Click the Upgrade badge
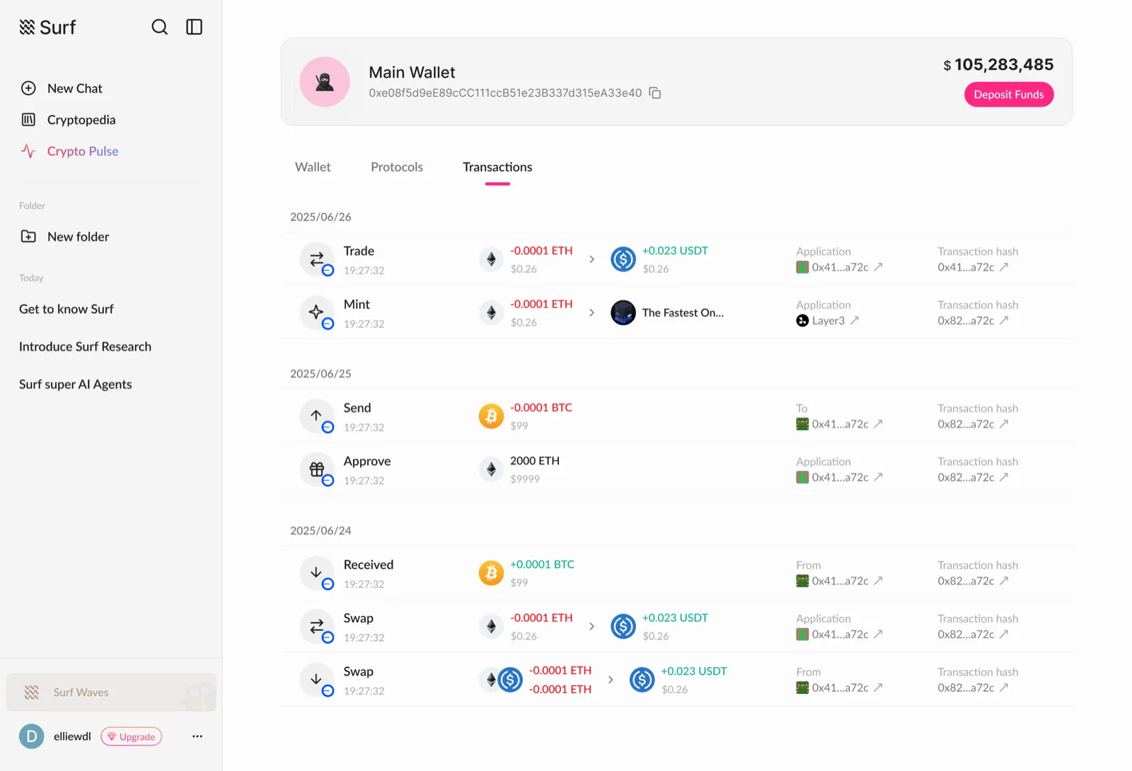The width and height of the screenshot is (1132, 771). [132, 736]
